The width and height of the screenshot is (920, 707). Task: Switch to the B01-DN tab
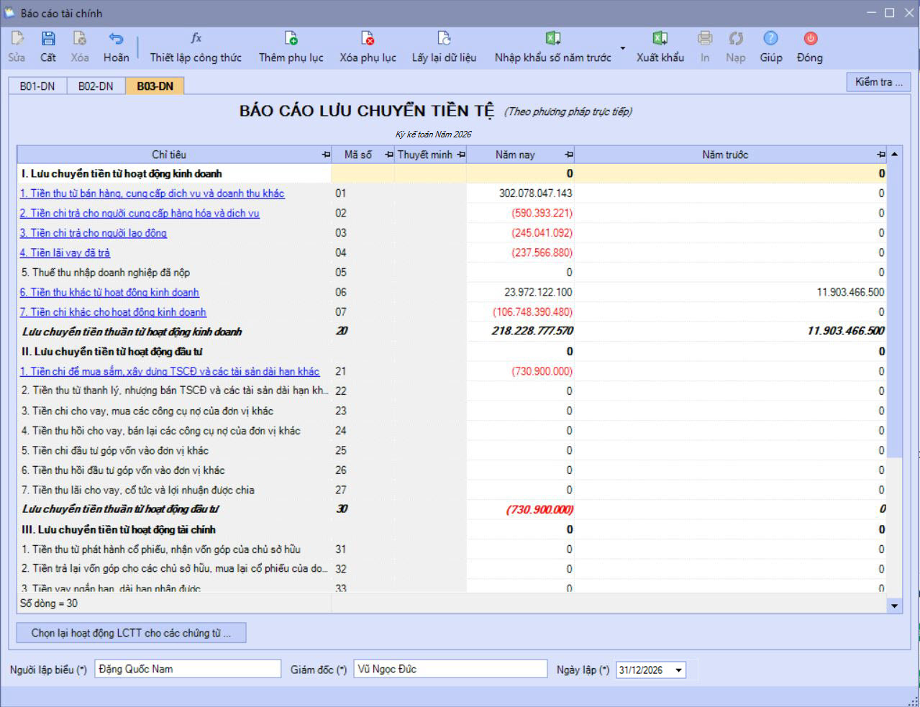37,86
